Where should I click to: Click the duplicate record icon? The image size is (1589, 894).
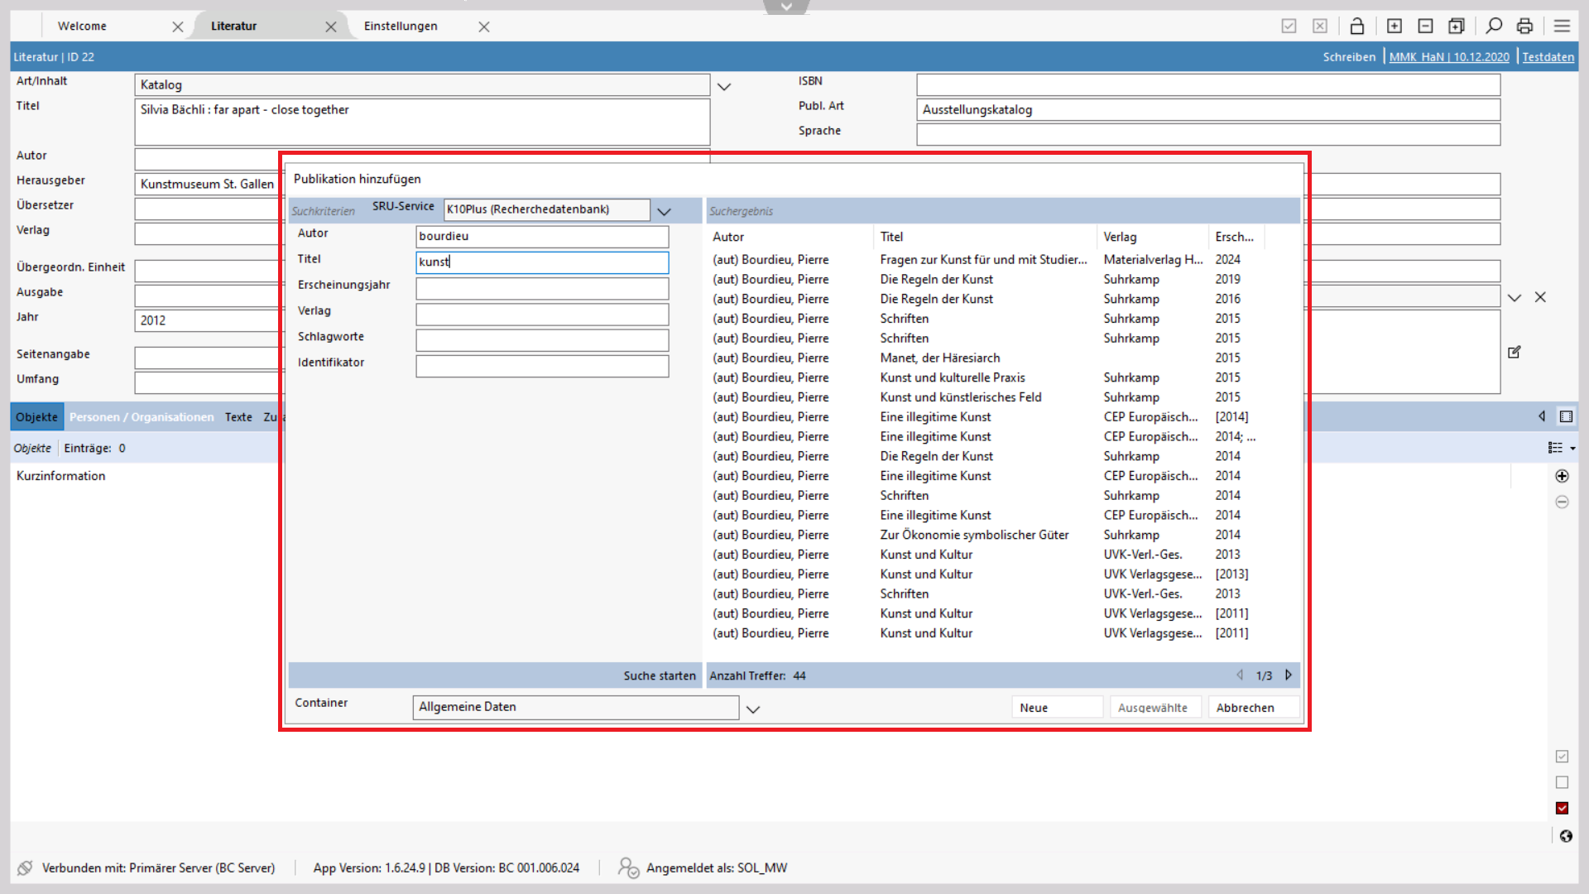1457,26
